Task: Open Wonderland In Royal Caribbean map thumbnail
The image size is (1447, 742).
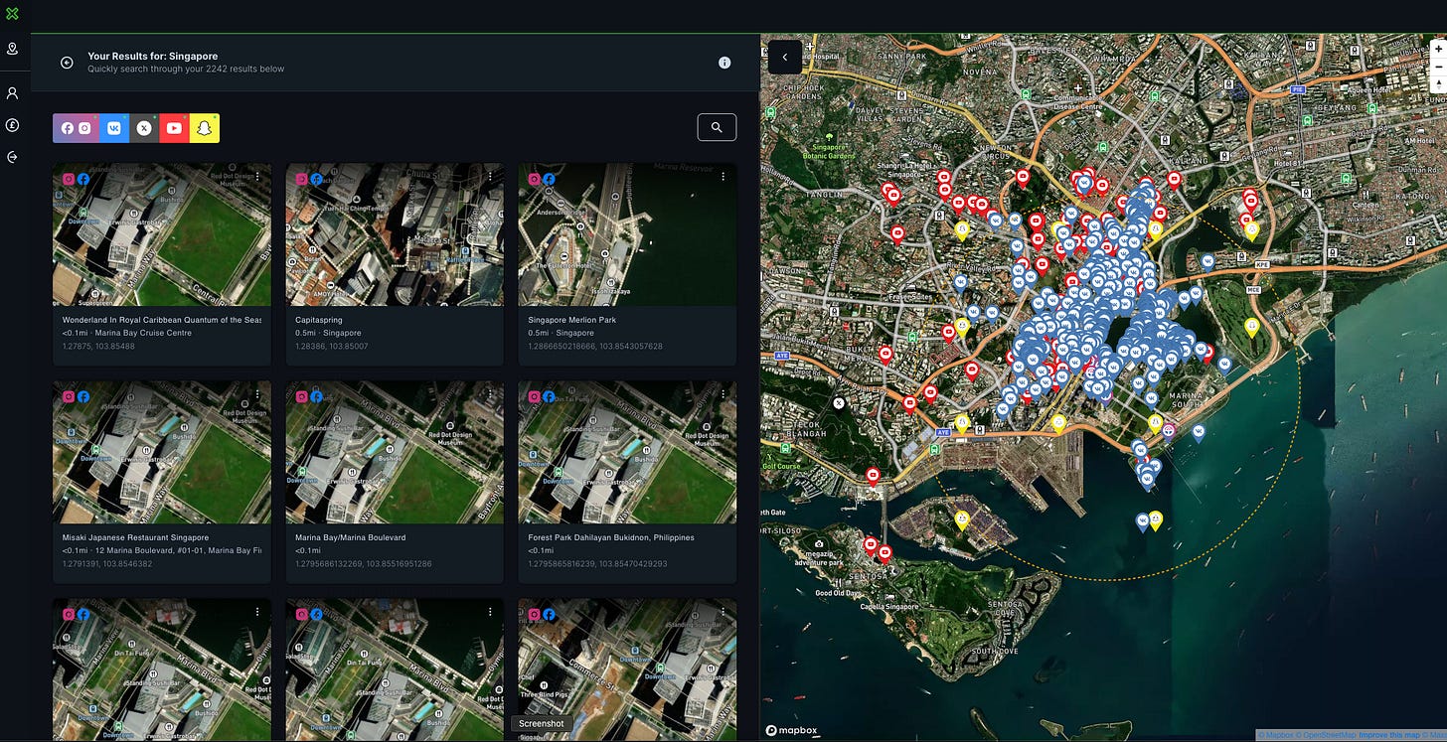Action: point(162,234)
